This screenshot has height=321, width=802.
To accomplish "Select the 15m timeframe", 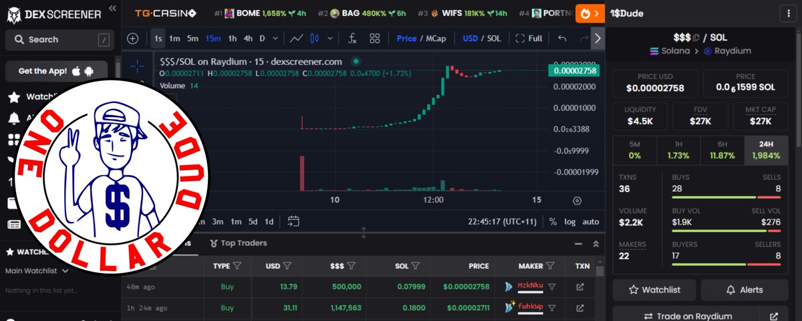I will 213,38.
